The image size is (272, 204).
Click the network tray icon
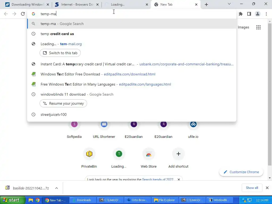pyautogui.click(x=249, y=200)
